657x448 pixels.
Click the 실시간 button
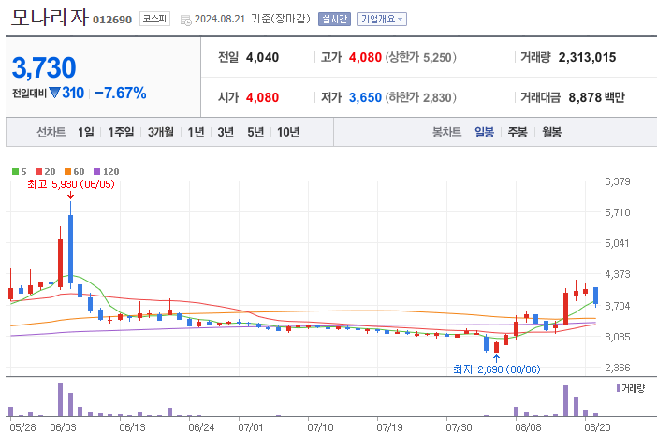point(334,19)
